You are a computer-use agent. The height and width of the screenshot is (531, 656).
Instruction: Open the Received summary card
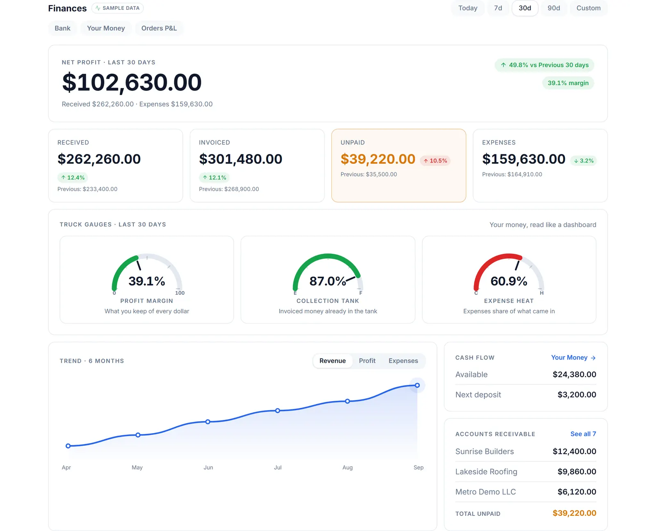tap(116, 165)
